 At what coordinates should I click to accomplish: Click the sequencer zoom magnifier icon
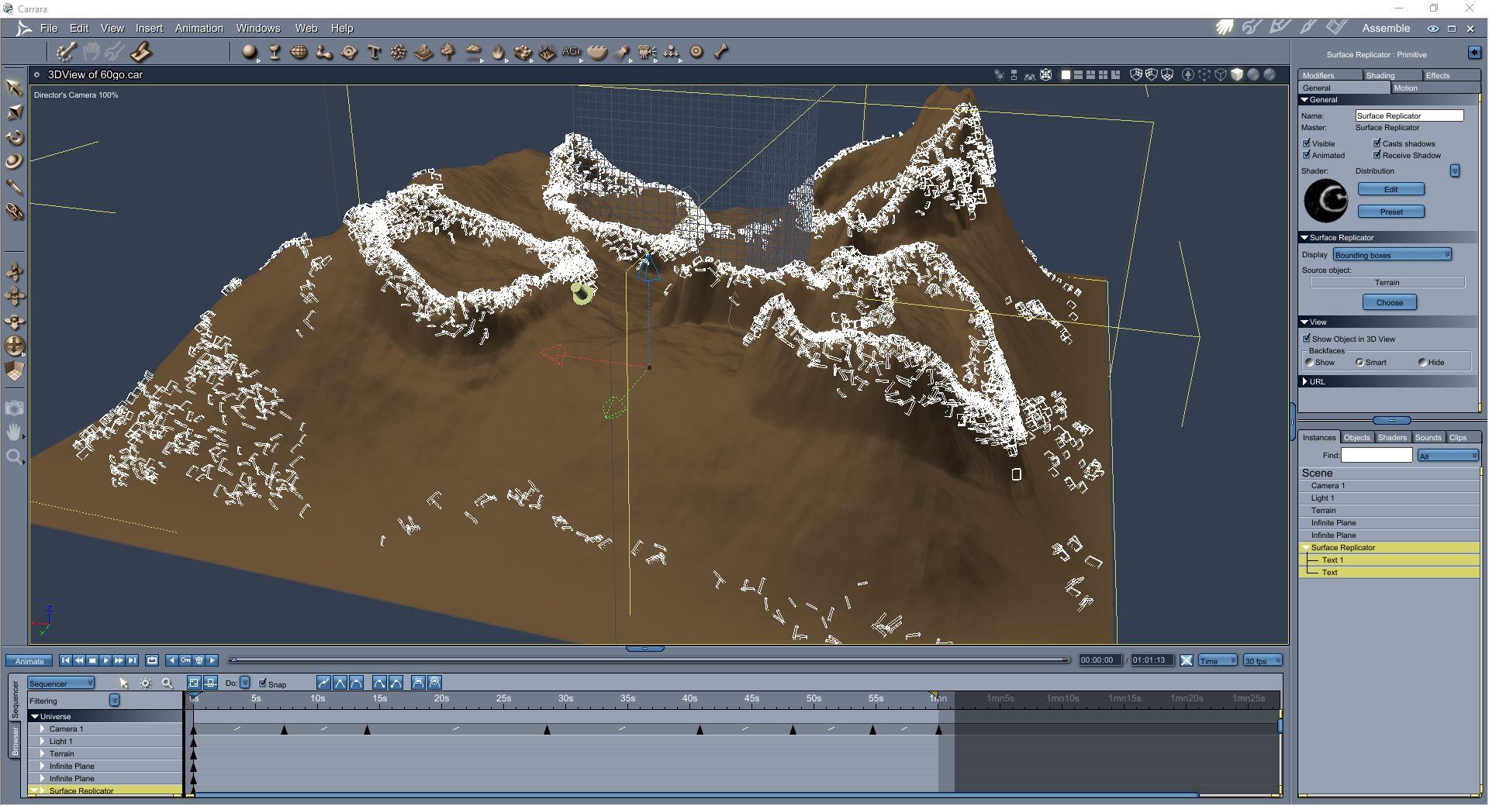167,683
